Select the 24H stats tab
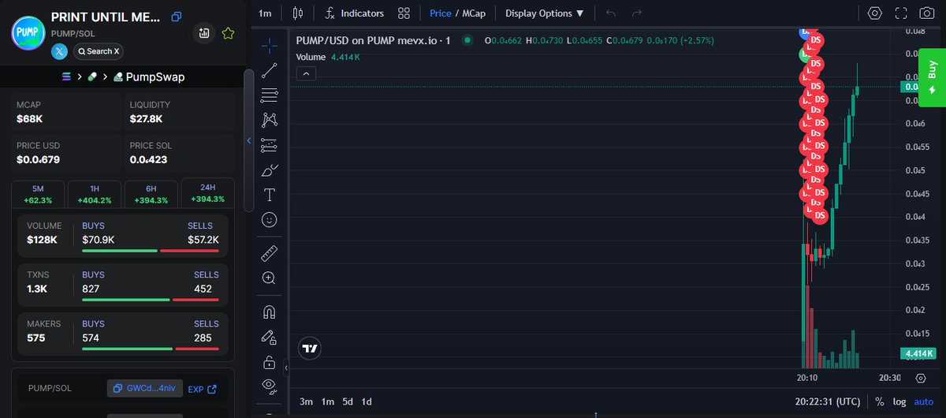Viewport: 946px width, 418px height. coord(208,193)
